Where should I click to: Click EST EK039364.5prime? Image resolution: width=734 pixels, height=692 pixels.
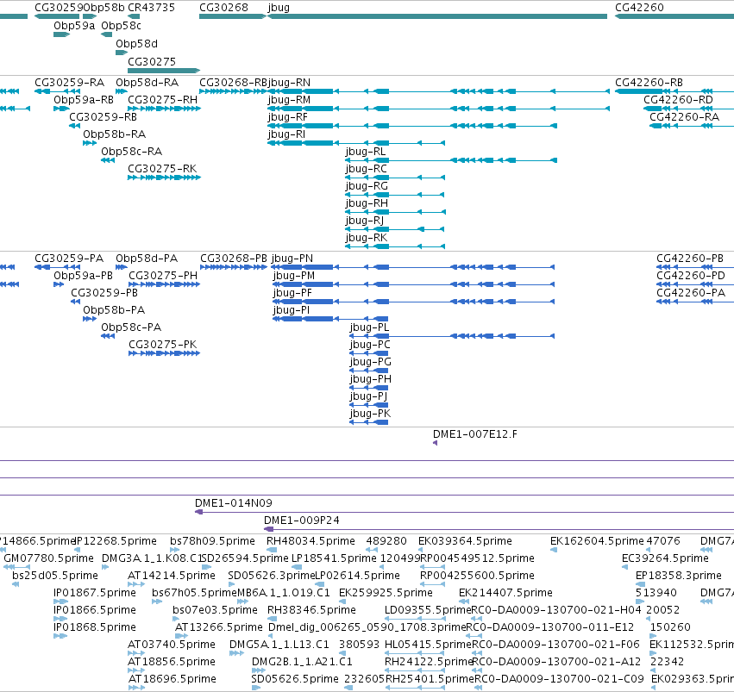[465, 541]
